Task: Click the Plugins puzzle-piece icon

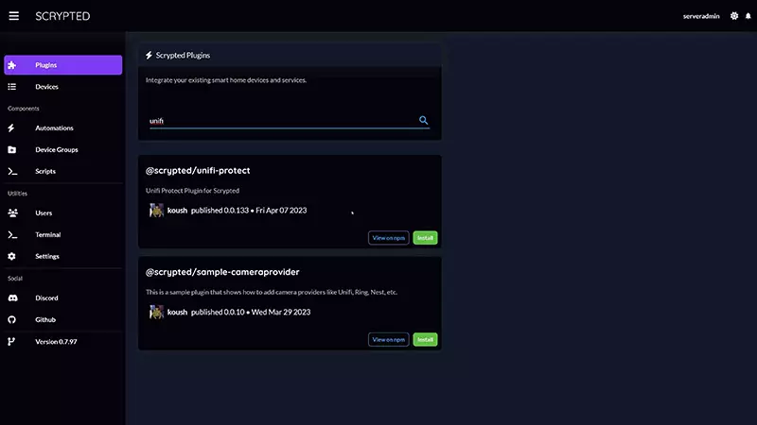Action: [x=12, y=65]
